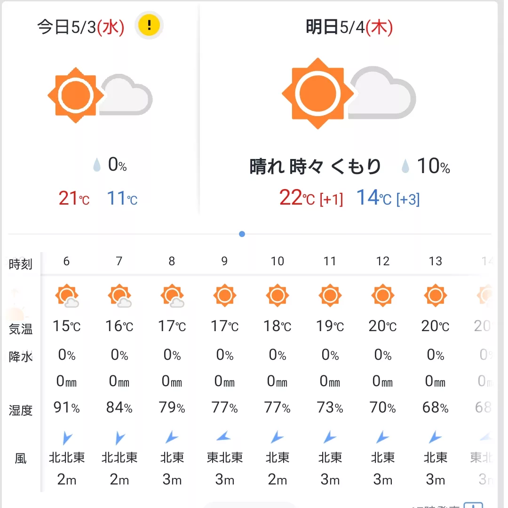
Task: Tap tomorrow's high temperature 22℃
Action: (297, 198)
